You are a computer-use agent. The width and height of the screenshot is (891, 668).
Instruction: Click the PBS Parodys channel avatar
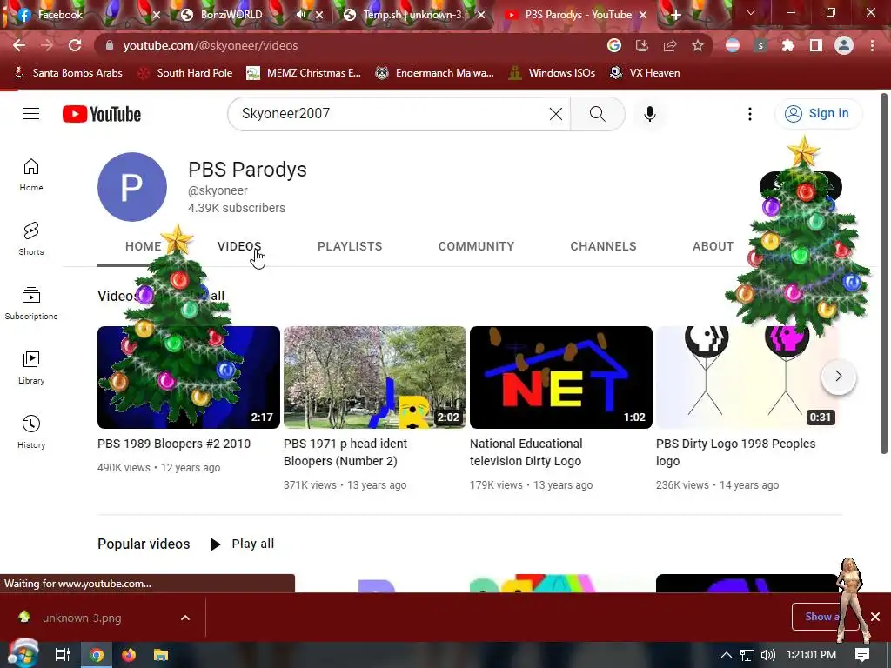(132, 187)
